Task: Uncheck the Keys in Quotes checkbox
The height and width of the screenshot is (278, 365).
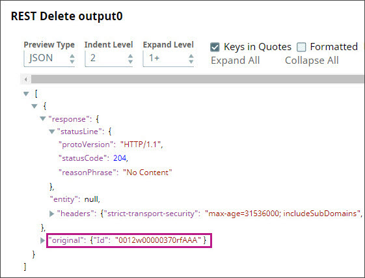Action: click(215, 47)
